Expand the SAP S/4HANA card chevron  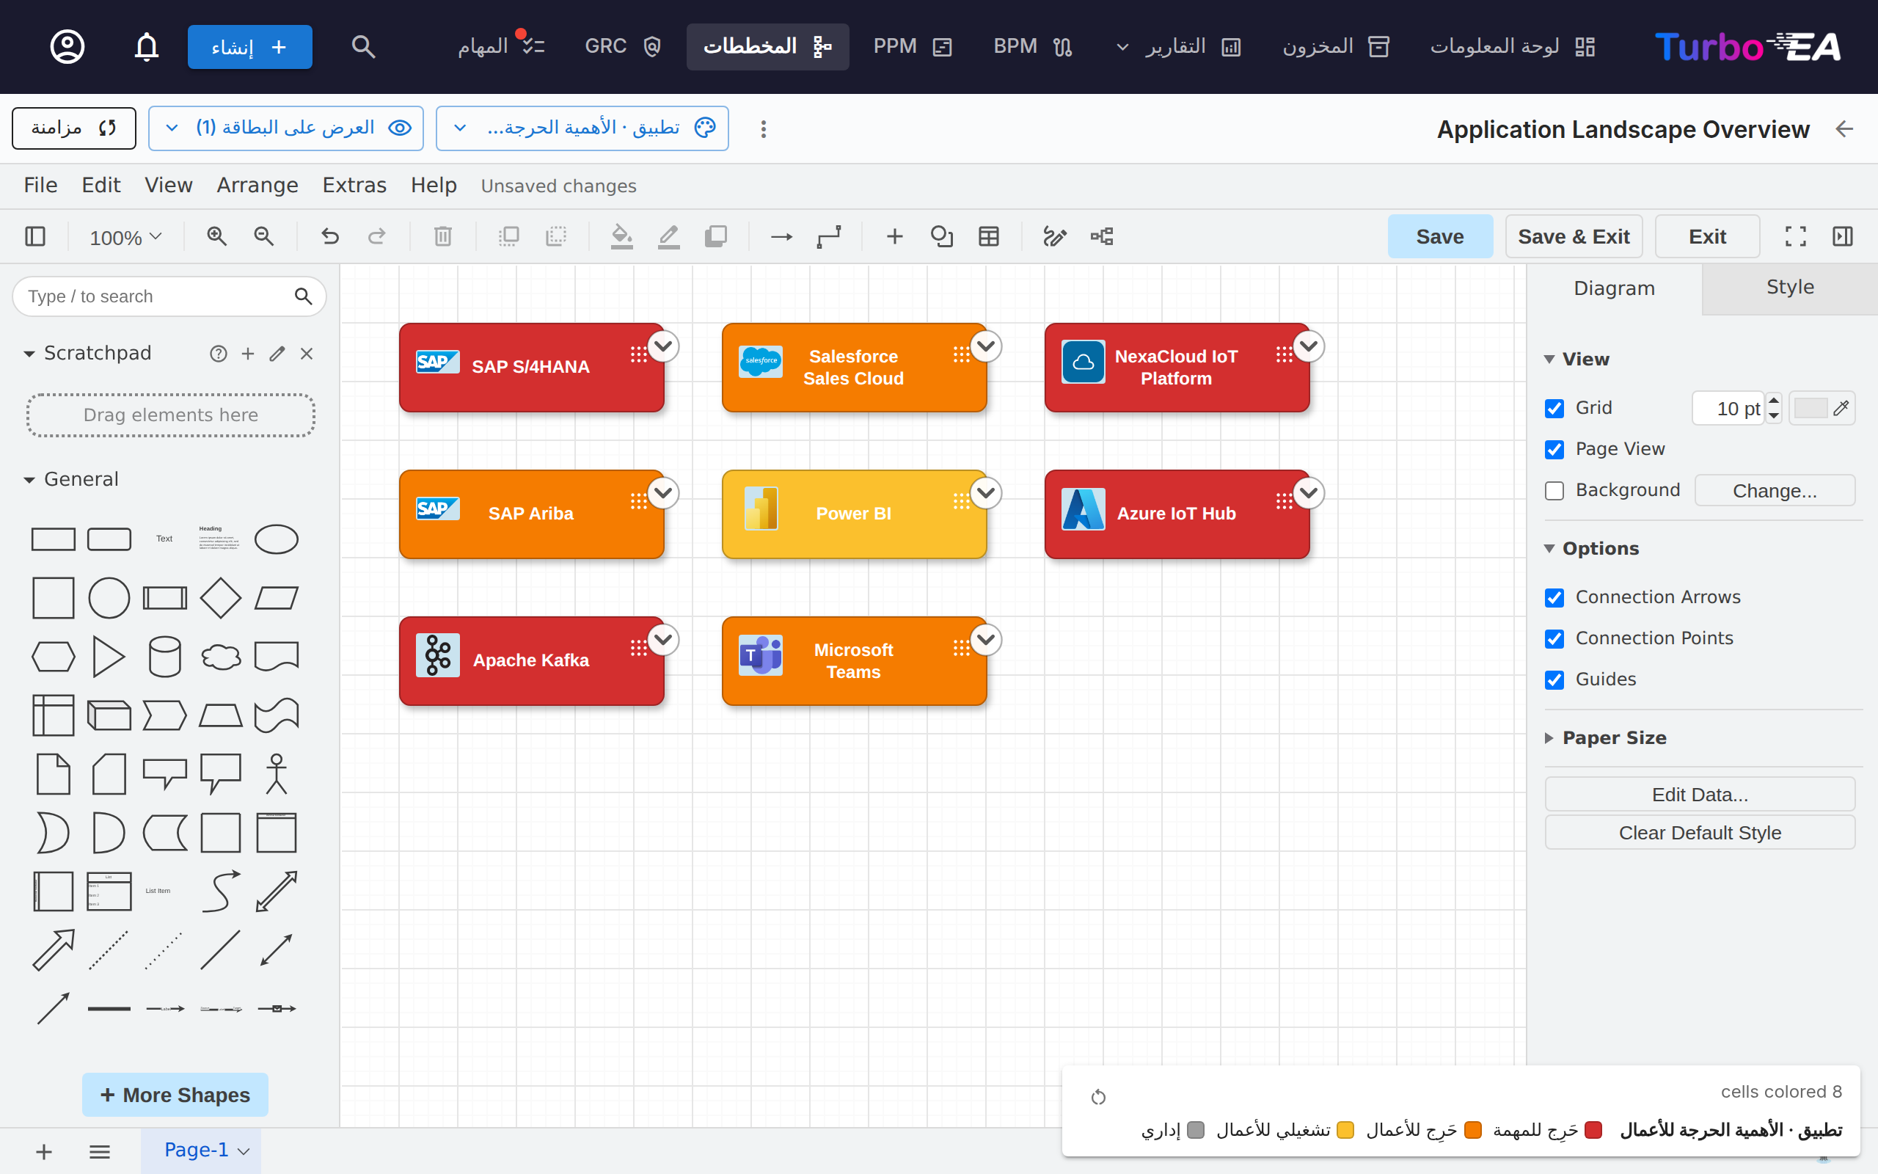coord(663,346)
